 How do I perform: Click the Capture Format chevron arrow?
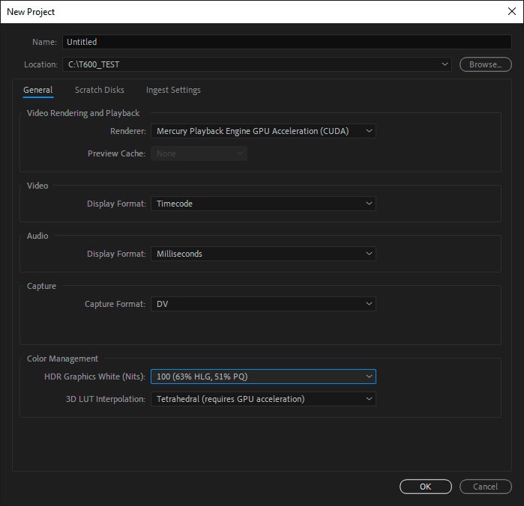pyautogui.click(x=369, y=304)
